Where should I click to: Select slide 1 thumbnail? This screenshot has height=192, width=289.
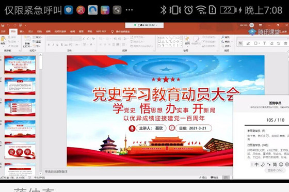click(20, 65)
